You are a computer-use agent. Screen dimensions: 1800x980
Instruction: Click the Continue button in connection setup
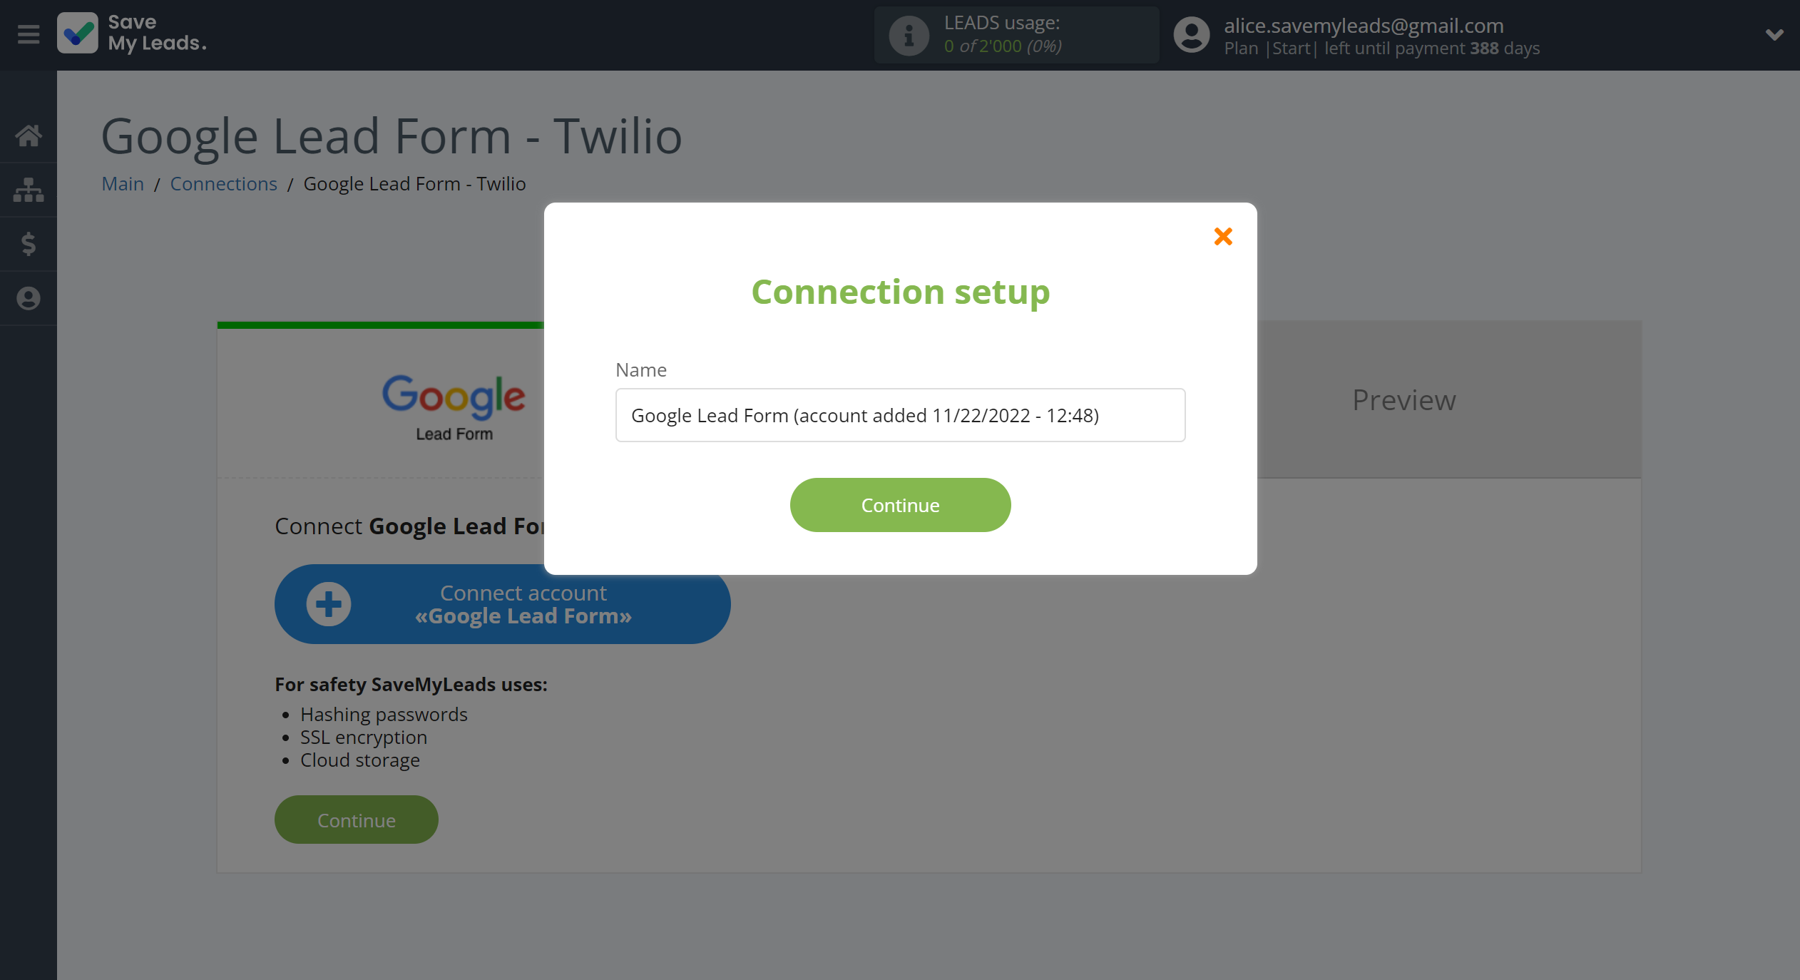[900, 504]
